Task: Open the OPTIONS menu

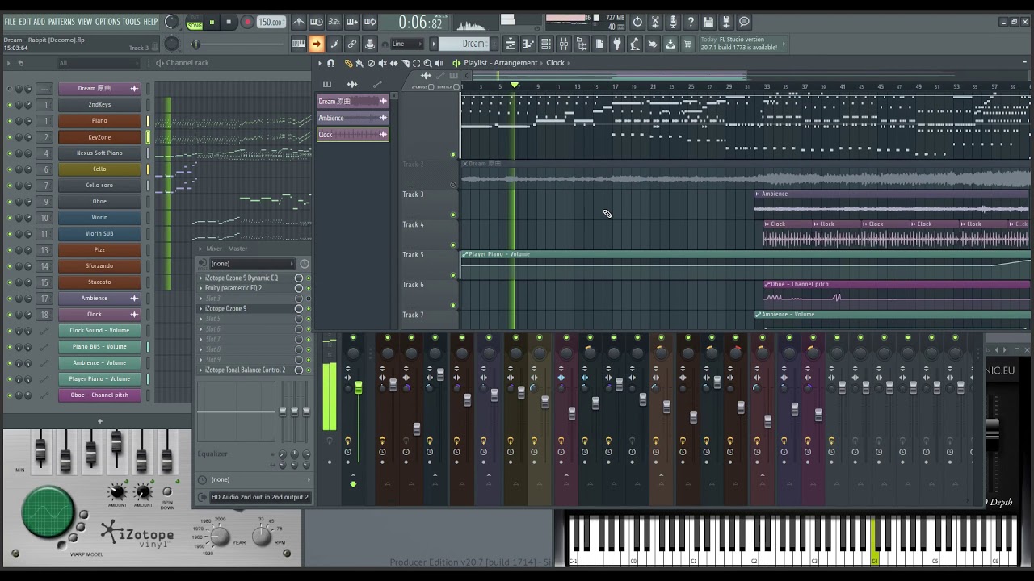Action: pos(107,22)
